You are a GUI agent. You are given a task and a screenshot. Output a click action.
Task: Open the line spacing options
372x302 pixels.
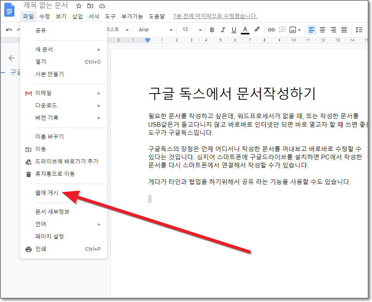[x=359, y=30]
